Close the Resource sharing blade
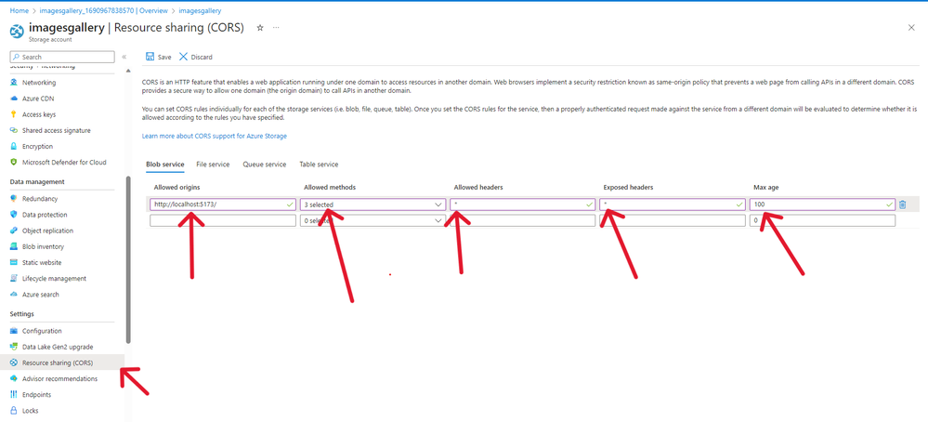The image size is (928, 422). 911,28
